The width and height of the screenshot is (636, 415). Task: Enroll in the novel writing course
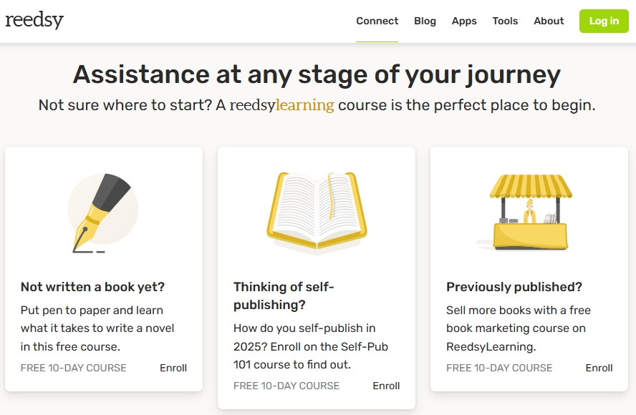pos(173,368)
